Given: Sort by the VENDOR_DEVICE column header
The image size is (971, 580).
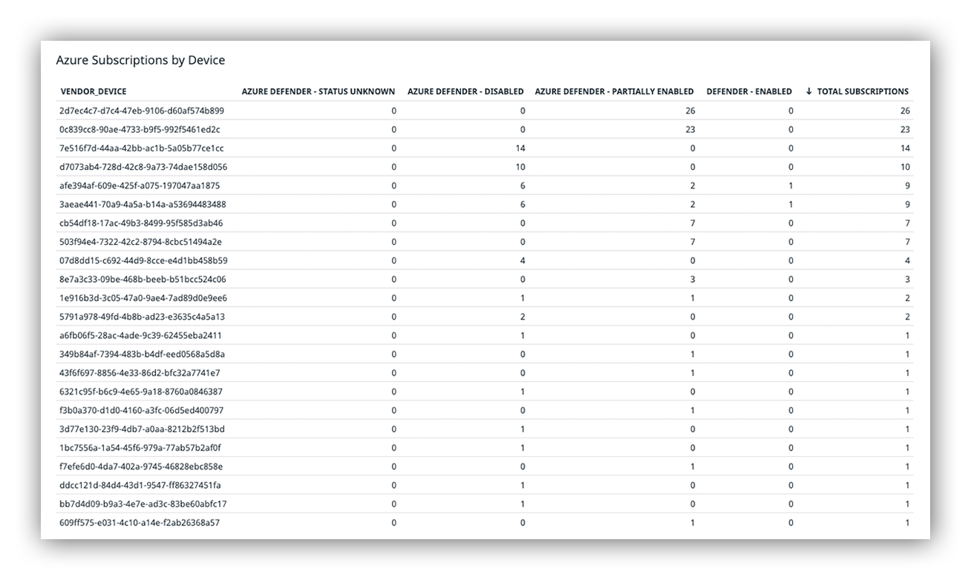Looking at the screenshot, I should [94, 92].
